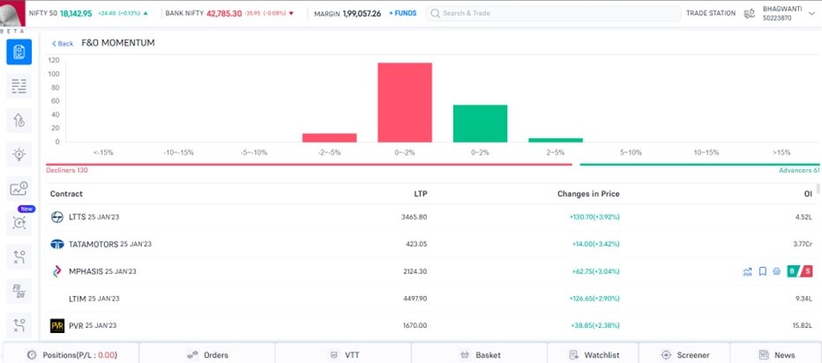Select the red 0~-2% histogram bar
This screenshot has width=822, height=363.
[405, 102]
